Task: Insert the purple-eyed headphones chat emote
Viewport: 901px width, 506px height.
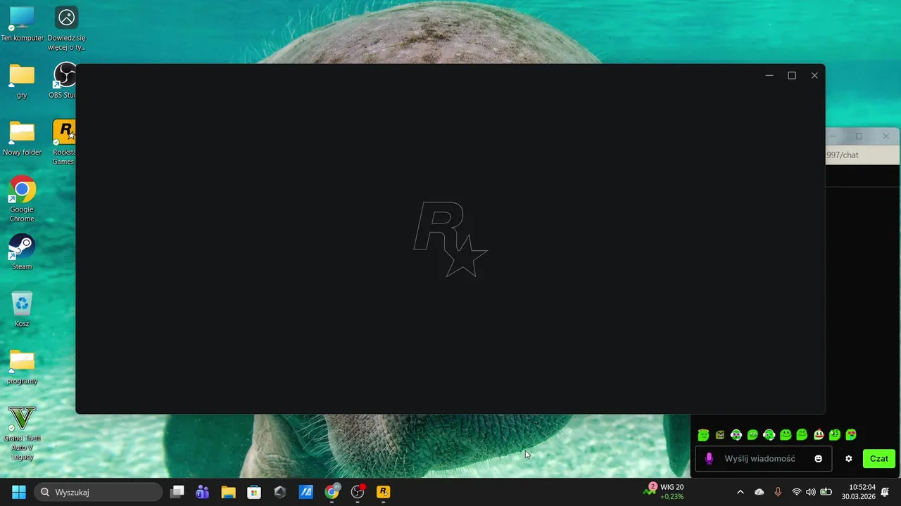Action: click(x=736, y=435)
